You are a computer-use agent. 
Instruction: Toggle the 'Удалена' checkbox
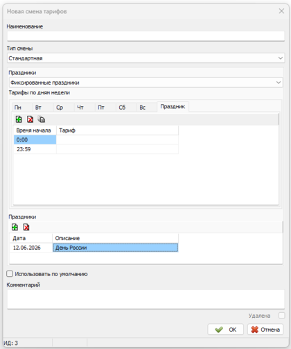coord(281,316)
